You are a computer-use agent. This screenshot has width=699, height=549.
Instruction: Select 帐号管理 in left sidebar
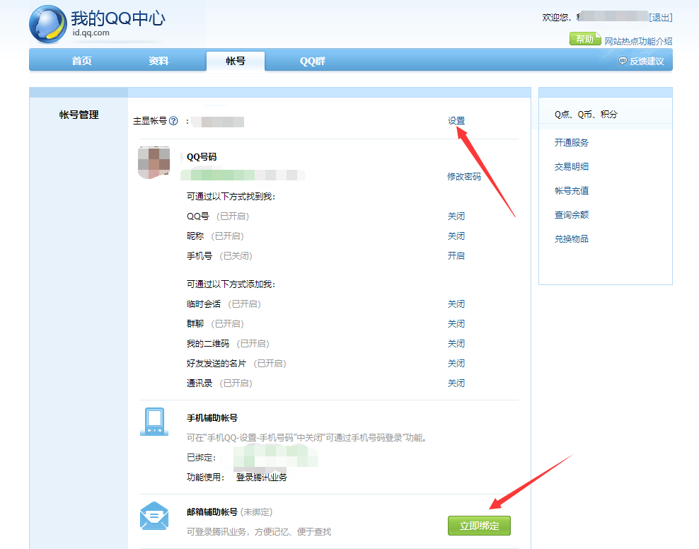pyautogui.click(x=79, y=115)
